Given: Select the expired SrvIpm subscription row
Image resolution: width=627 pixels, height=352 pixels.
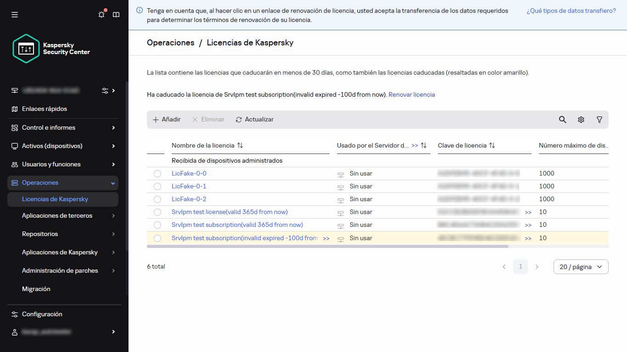Looking at the screenshot, I should click(157, 238).
